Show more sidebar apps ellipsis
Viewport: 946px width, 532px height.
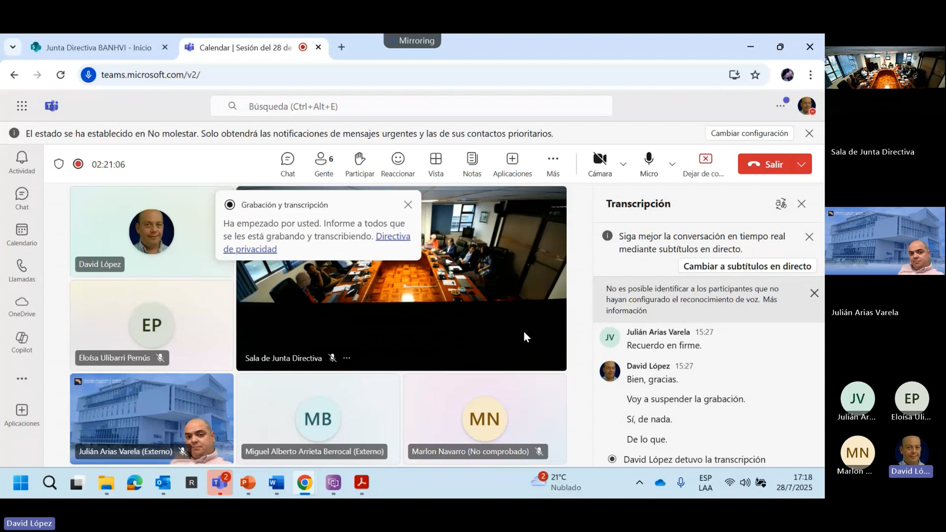click(22, 379)
